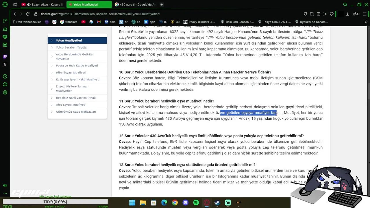Open the tek izleneccekler bookmark folder
Screen dimensions: 370x208
tap(27, 22)
